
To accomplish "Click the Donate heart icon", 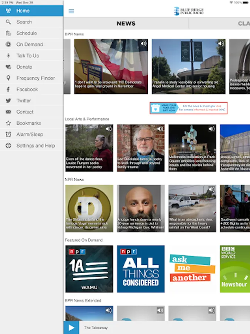I will coord(8,67).
